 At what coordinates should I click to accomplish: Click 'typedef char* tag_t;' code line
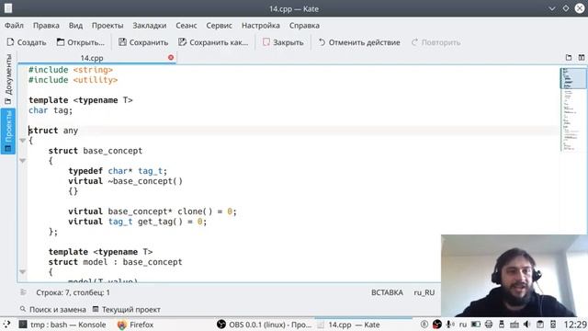click(118, 171)
